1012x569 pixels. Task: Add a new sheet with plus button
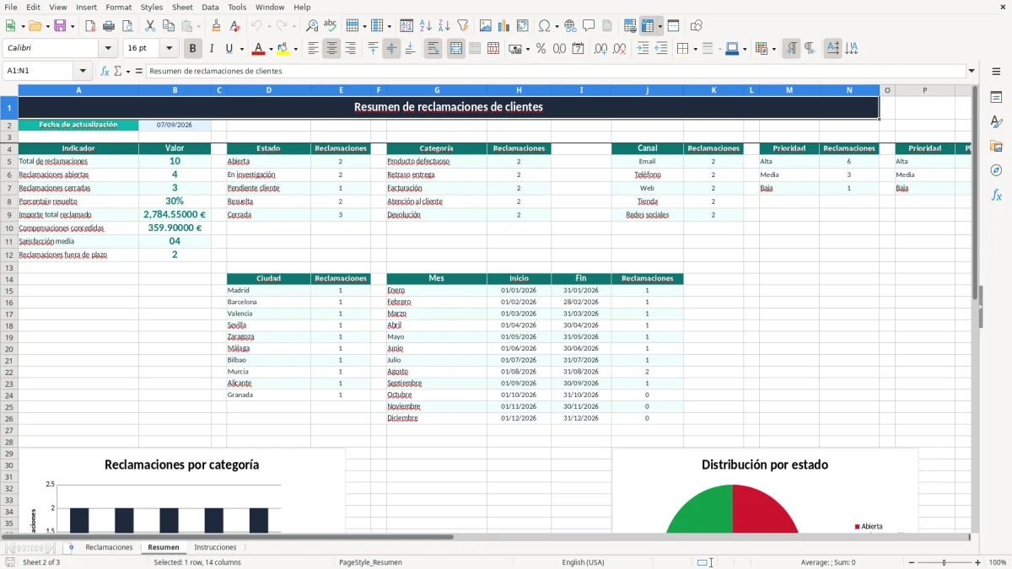[71, 547]
